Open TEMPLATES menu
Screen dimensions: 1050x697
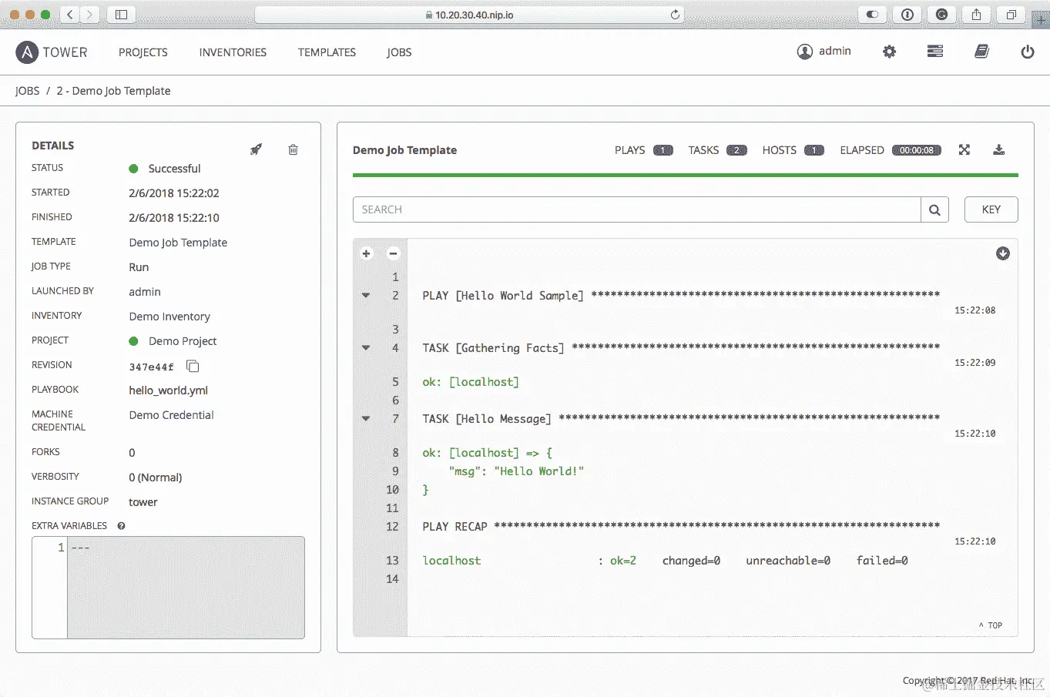[327, 52]
